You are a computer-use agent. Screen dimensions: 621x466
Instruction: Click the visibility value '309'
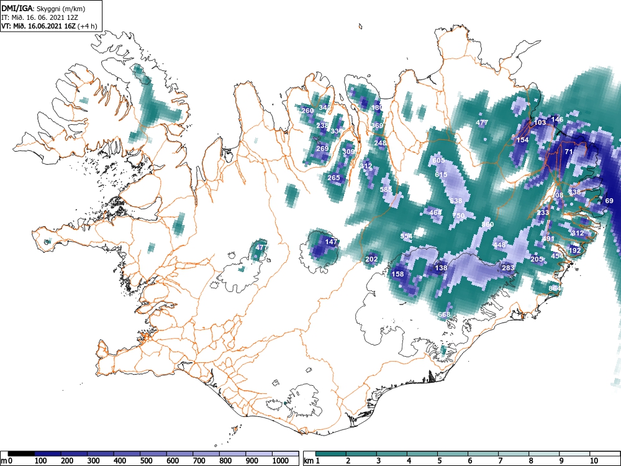point(348,152)
